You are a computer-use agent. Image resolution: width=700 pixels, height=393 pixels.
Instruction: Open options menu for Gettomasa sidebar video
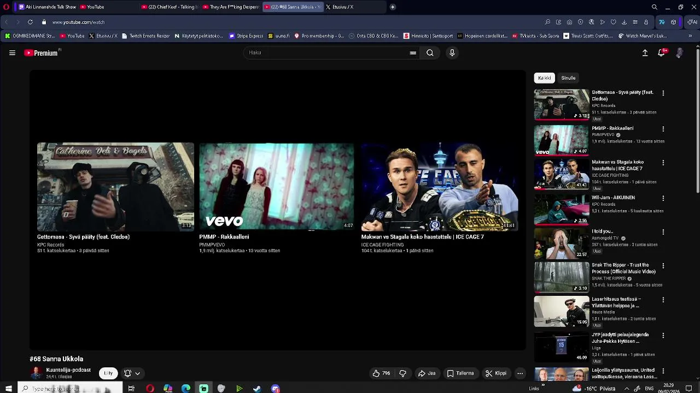click(663, 93)
